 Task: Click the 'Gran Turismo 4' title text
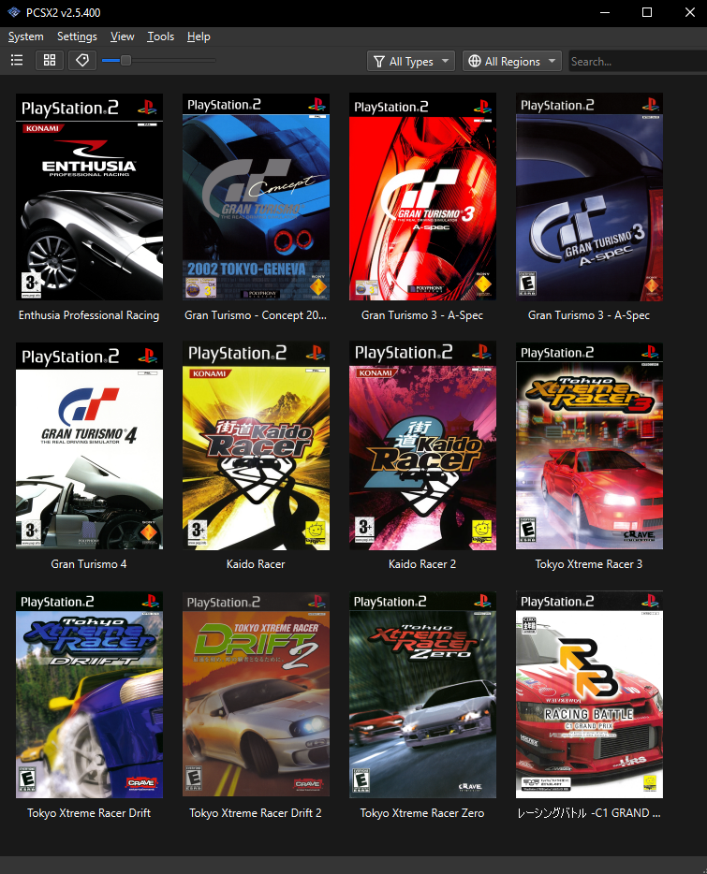(89, 564)
